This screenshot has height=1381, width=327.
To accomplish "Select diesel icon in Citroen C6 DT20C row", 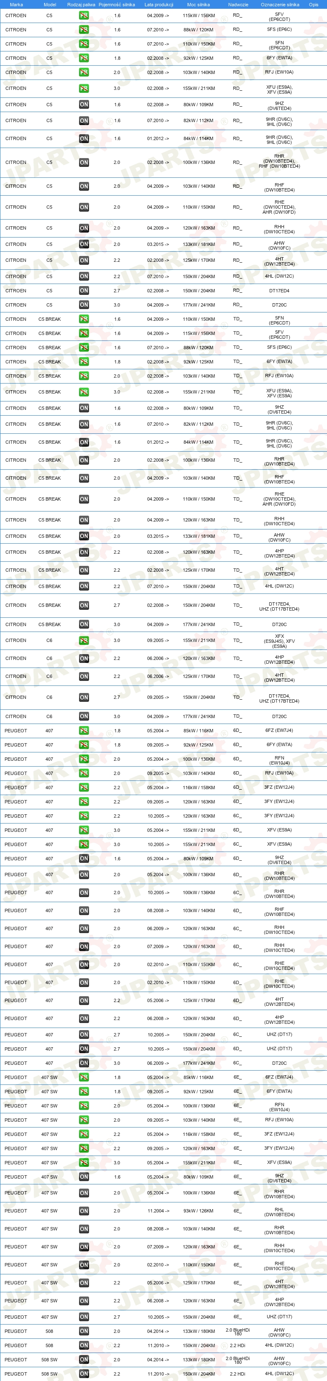I will tap(84, 717).
